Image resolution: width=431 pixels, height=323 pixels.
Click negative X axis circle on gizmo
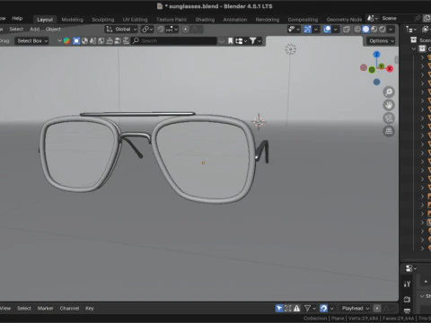[364, 67]
